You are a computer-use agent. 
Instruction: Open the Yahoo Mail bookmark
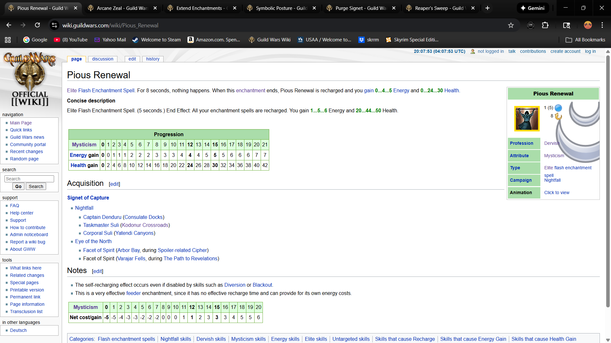[x=110, y=40]
